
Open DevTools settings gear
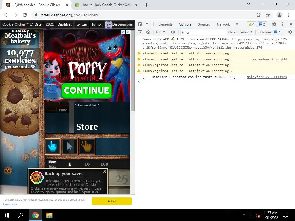(x=274, y=24)
